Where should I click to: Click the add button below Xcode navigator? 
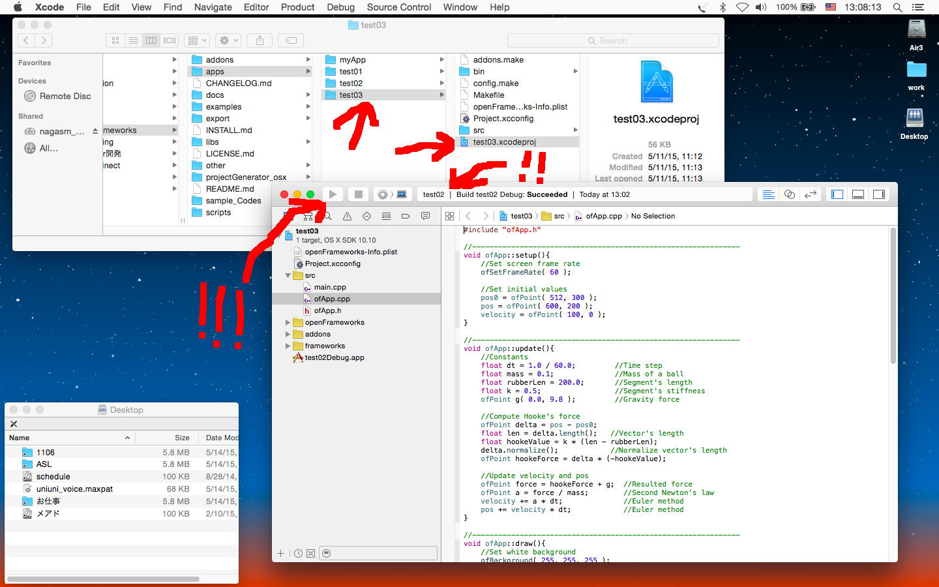(281, 553)
